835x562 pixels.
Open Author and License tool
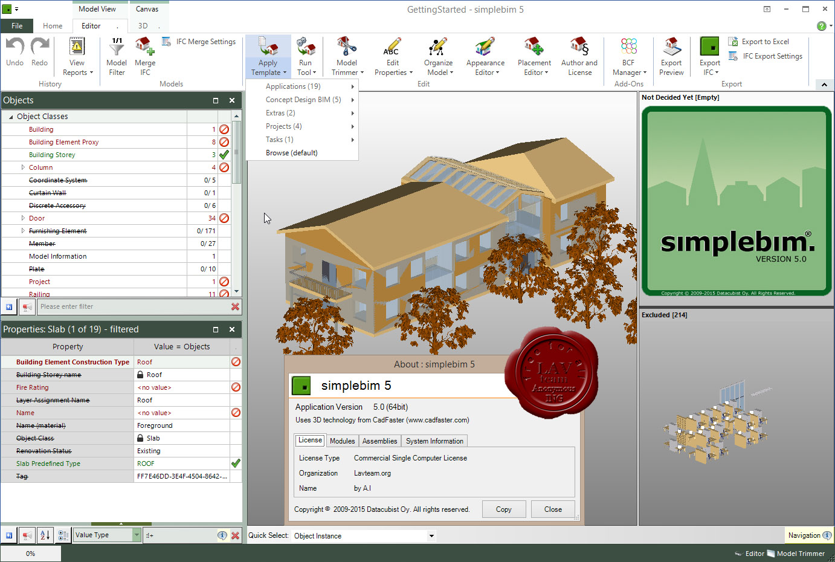click(579, 57)
